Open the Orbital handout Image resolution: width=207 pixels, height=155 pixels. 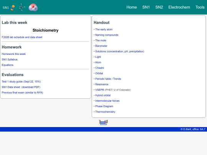click(99, 73)
